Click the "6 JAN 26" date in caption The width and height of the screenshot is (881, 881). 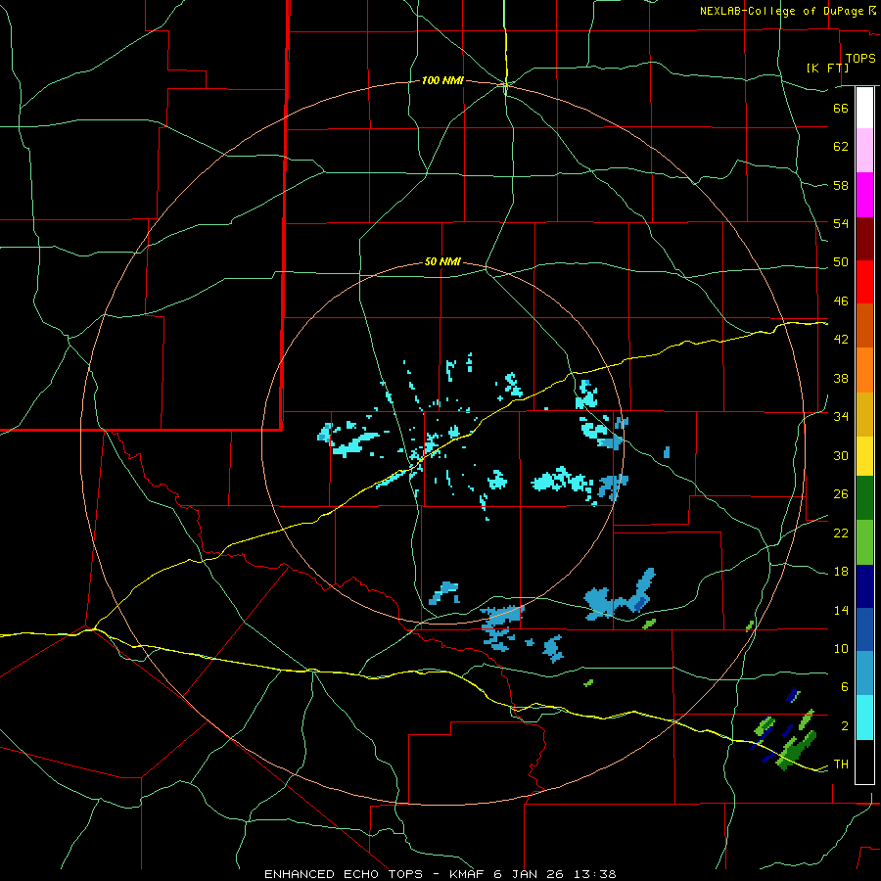531,874
